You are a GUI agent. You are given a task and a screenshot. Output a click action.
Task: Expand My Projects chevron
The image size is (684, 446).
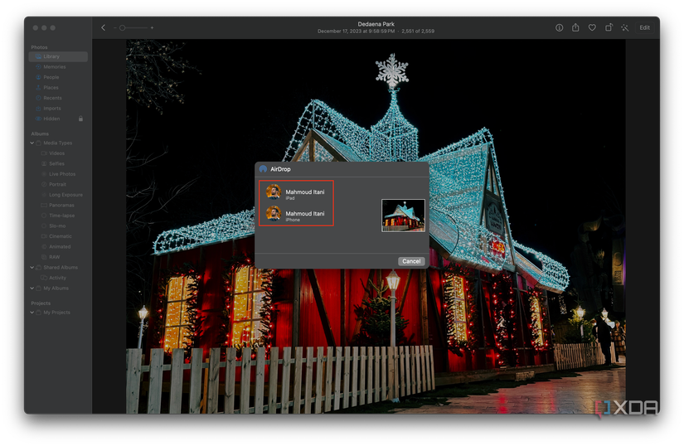point(32,313)
